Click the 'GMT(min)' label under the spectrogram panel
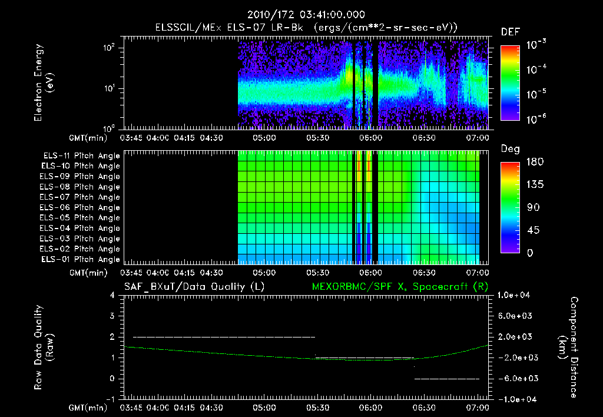Viewport: 603px width, 417px height. 88,138
